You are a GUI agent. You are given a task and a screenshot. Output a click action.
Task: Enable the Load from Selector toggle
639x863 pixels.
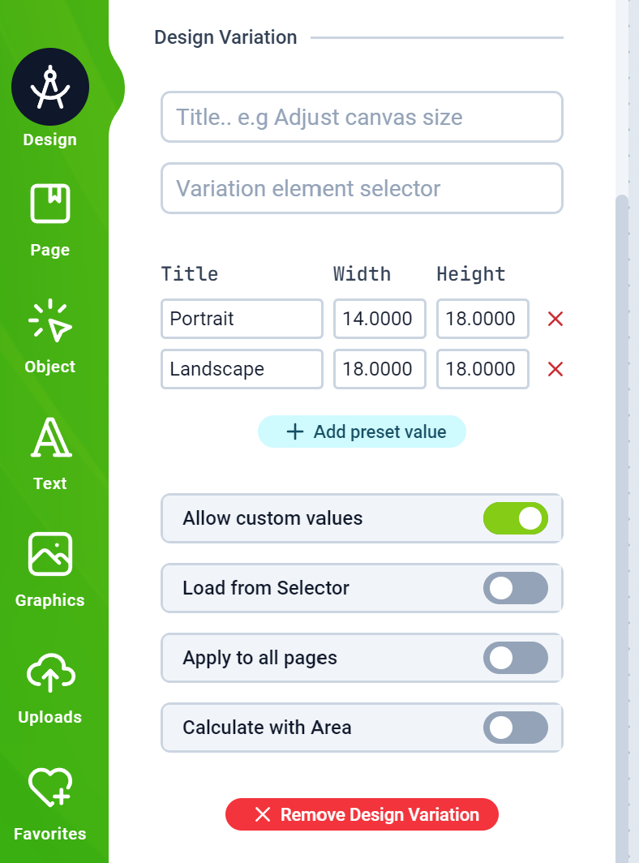(516, 588)
